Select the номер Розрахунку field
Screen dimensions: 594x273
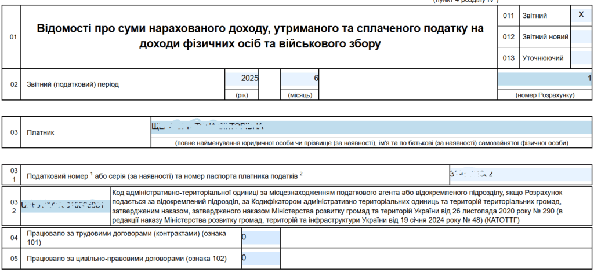(x=544, y=79)
